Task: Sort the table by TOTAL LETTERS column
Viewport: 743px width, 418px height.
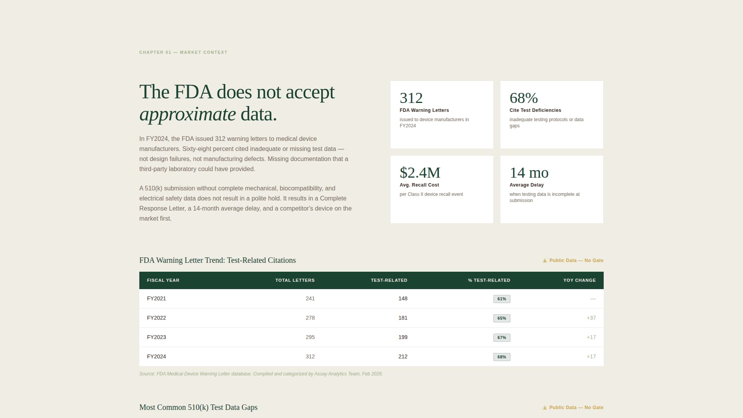Action: point(295,280)
